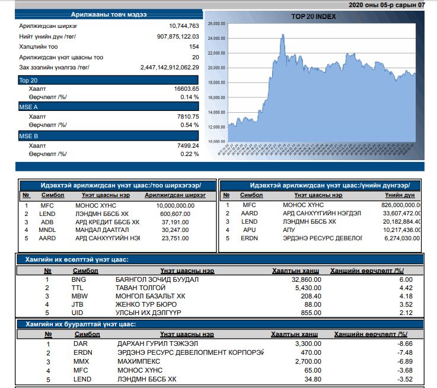Viewport: 437px width, 388px height.
Task: Click the Арилжааны товч мэдээ header
Action: point(109,14)
